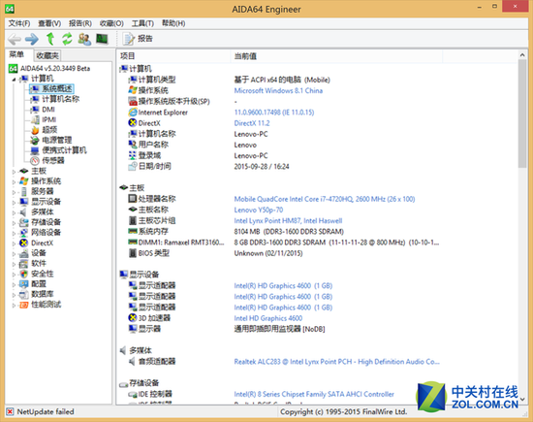Switch to the 收藏夹 tab
Viewport: 533px width, 422px height.
tap(47, 55)
